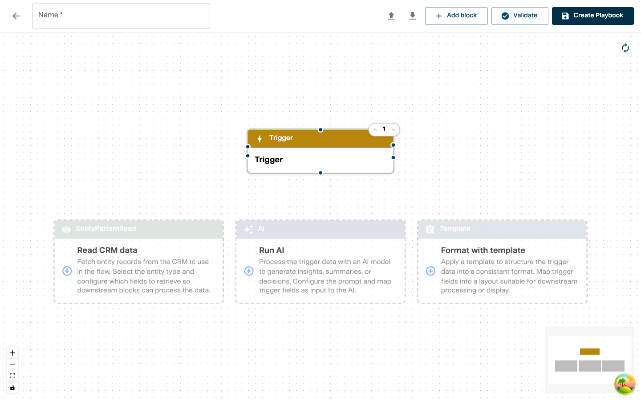The width and height of the screenshot is (641, 400).
Task: Zoom in using the plus control
Action: pos(12,353)
